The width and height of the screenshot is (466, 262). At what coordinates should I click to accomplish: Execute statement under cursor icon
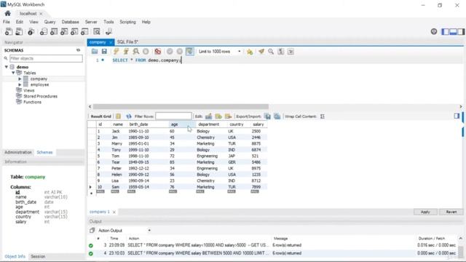(126, 52)
